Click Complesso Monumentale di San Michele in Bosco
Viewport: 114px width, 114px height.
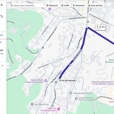point(103,83)
